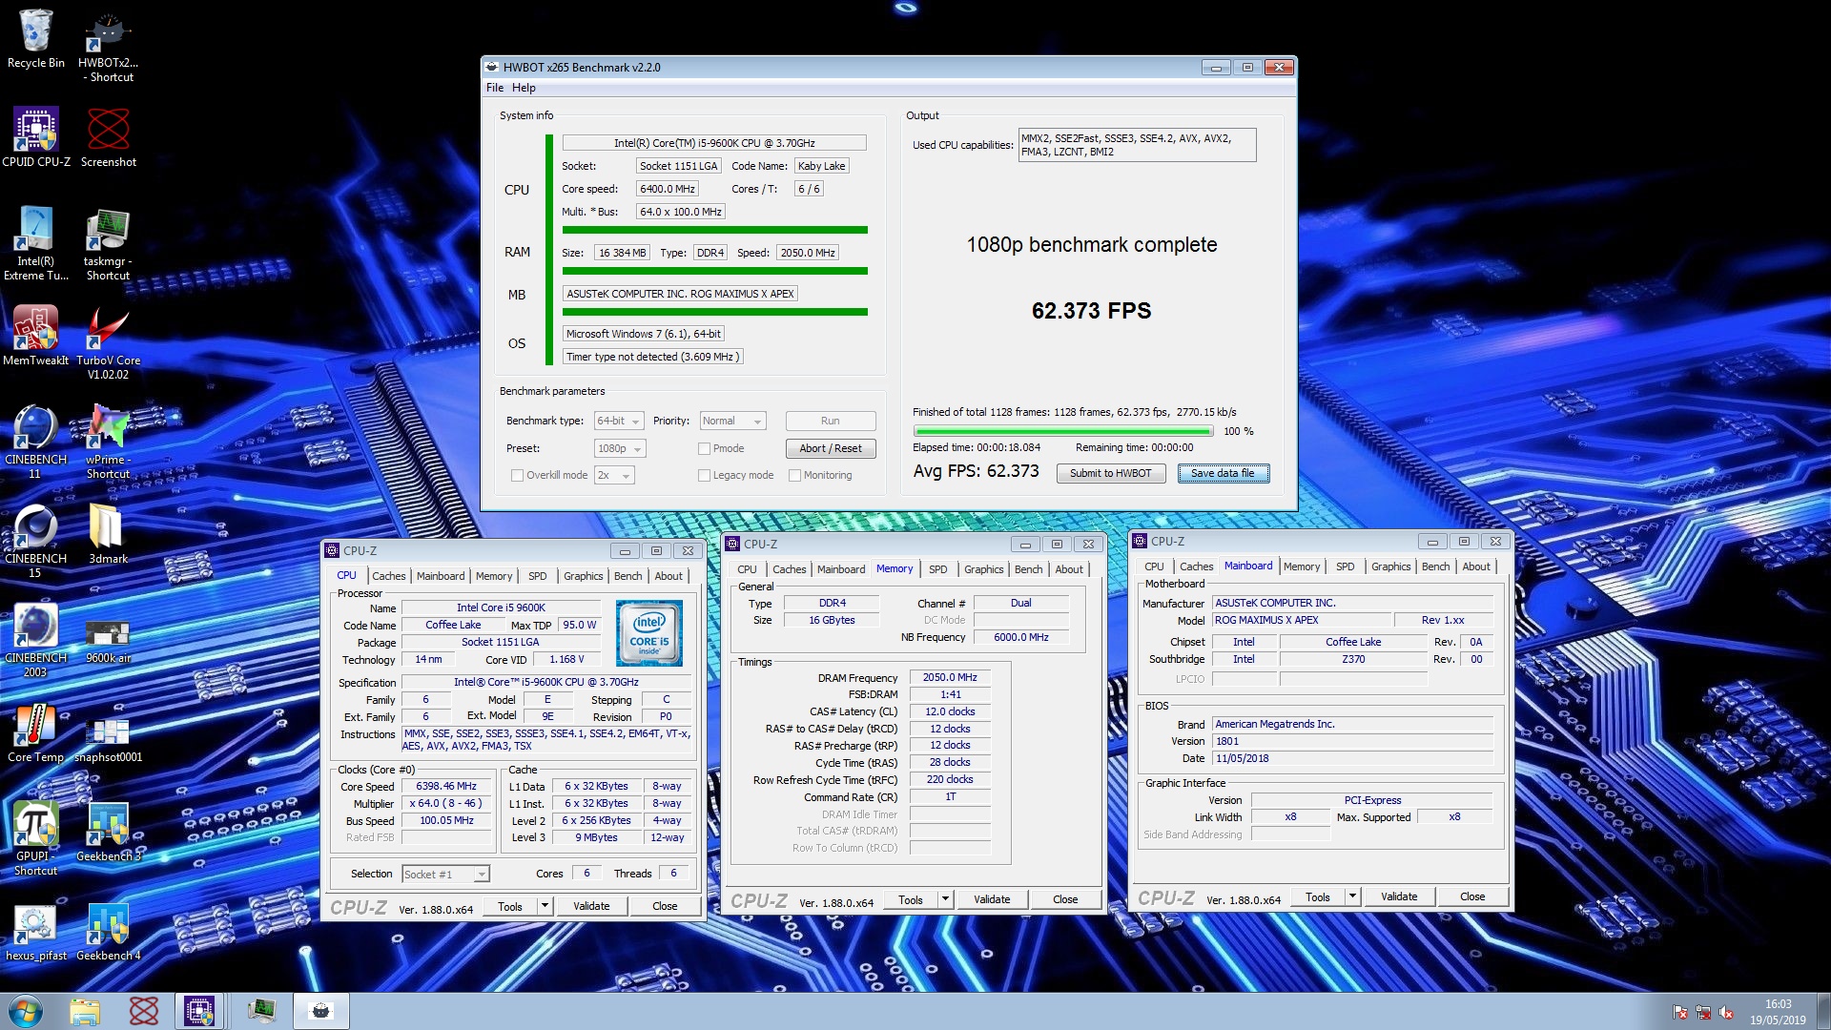
Task: Open Geekbench 3 desktop icon
Action: click(x=108, y=832)
